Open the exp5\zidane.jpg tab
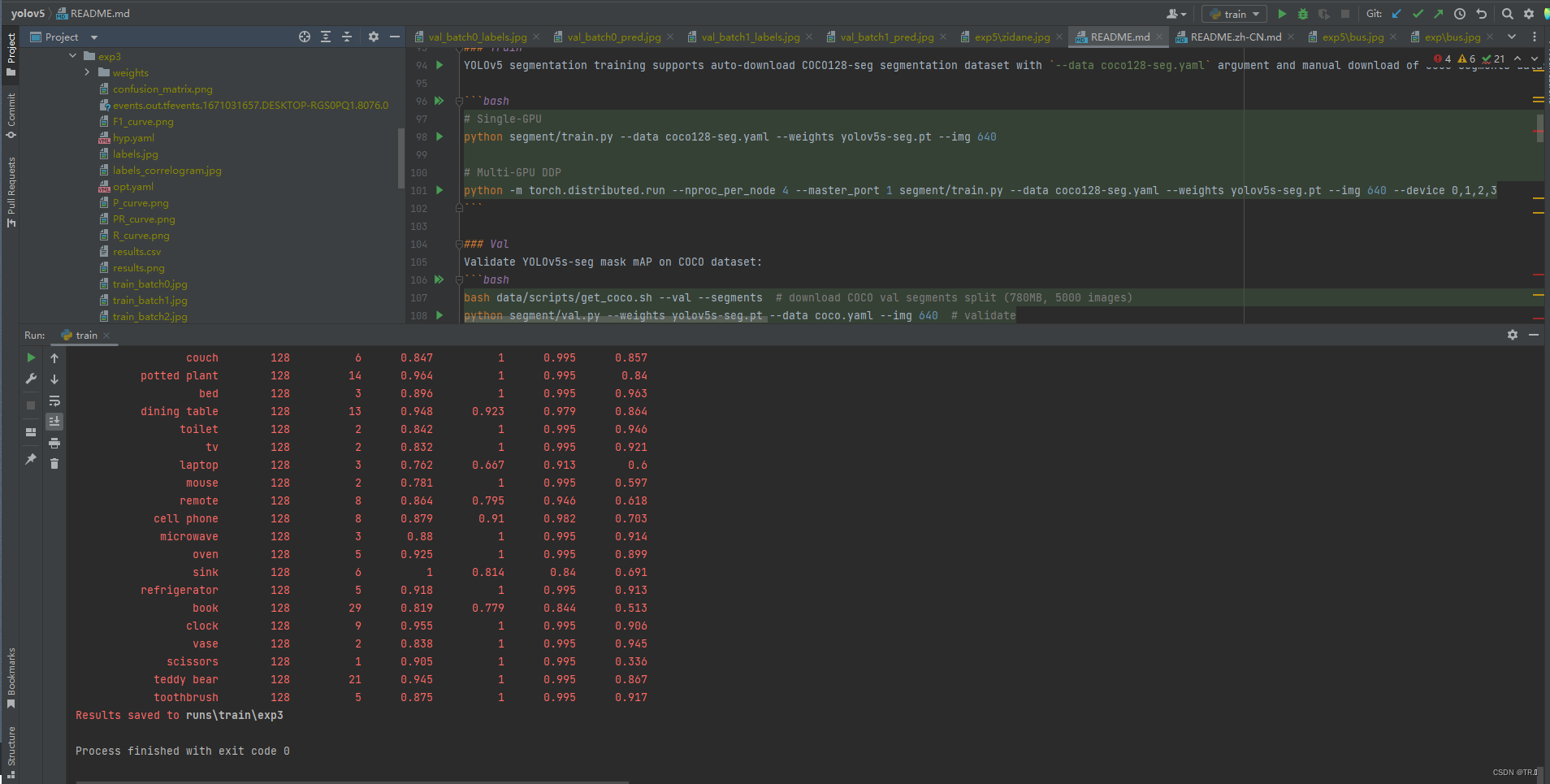This screenshot has width=1550, height=784. tap(1011, 37)
